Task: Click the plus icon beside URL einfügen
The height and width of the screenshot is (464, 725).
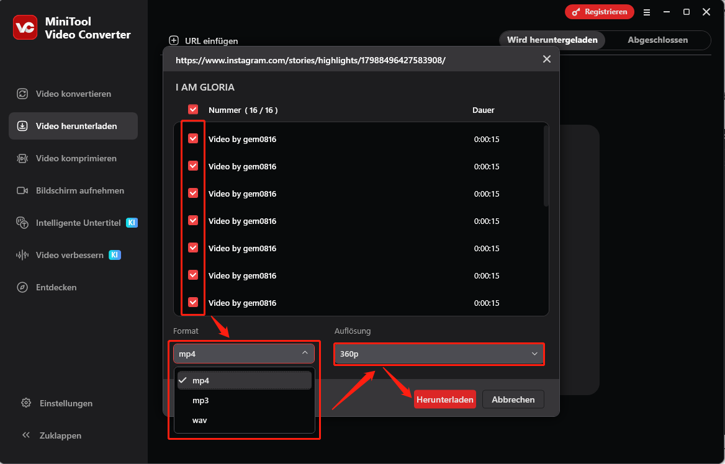Action: pos(174,41)
